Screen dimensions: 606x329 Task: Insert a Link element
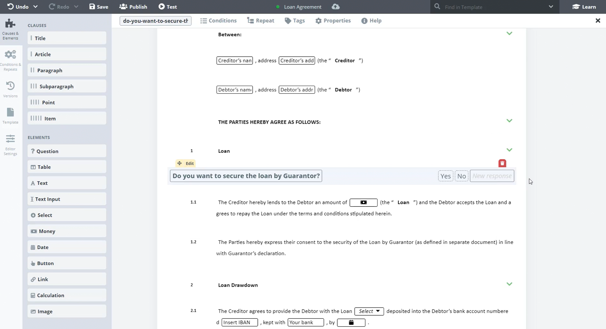67,279
